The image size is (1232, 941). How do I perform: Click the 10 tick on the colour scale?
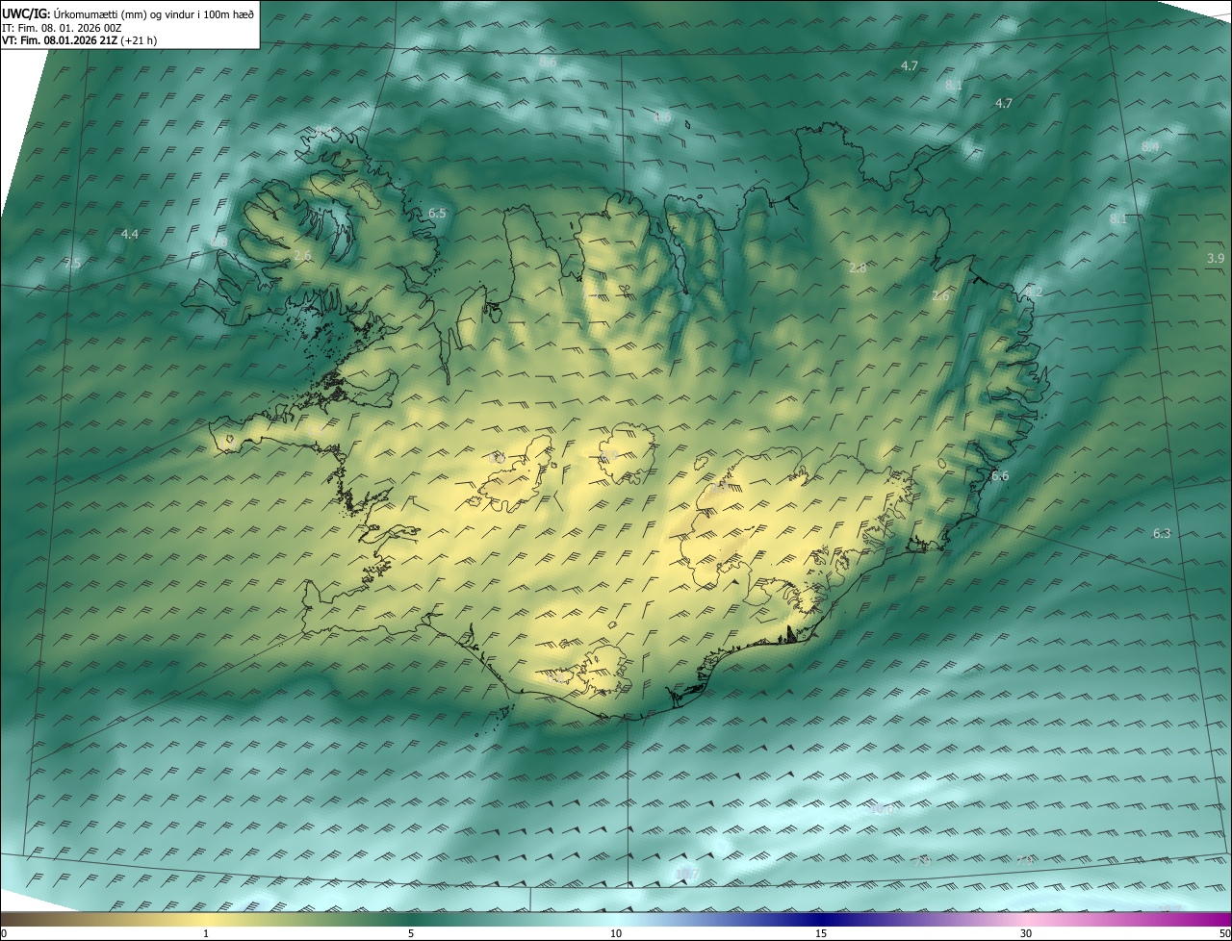(x=616, y=933)
